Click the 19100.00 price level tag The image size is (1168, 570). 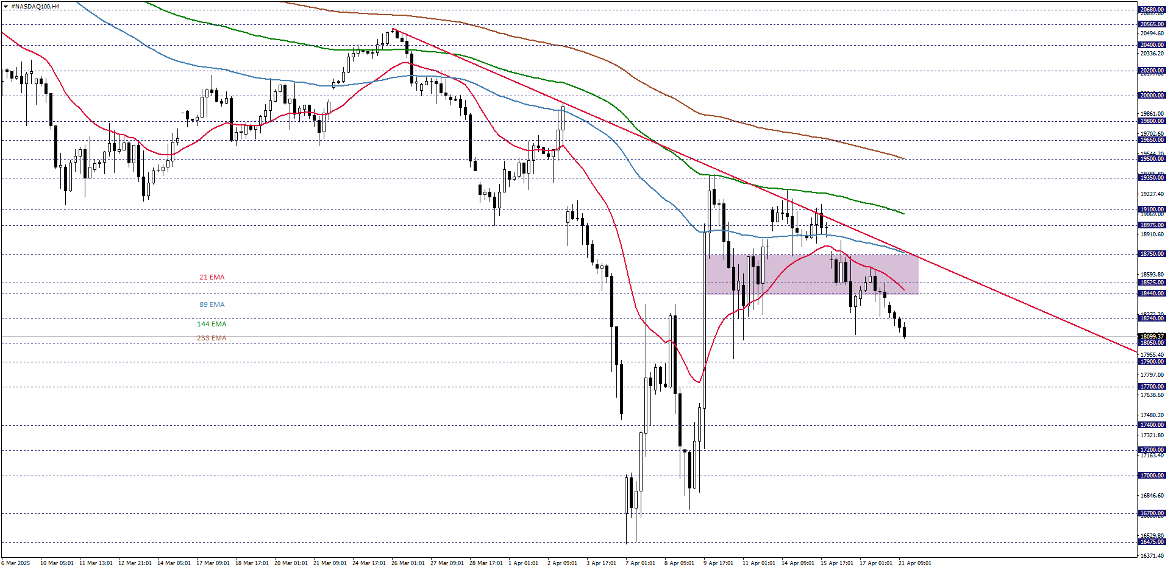click(x=1152, y=209)
